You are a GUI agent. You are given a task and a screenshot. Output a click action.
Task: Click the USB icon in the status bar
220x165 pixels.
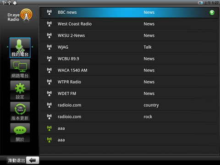(10, 3)
